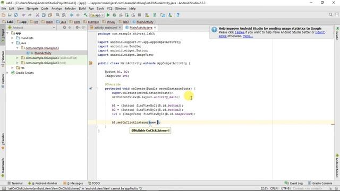Click the navigate Back arrow icon

(x=72, y=15)
